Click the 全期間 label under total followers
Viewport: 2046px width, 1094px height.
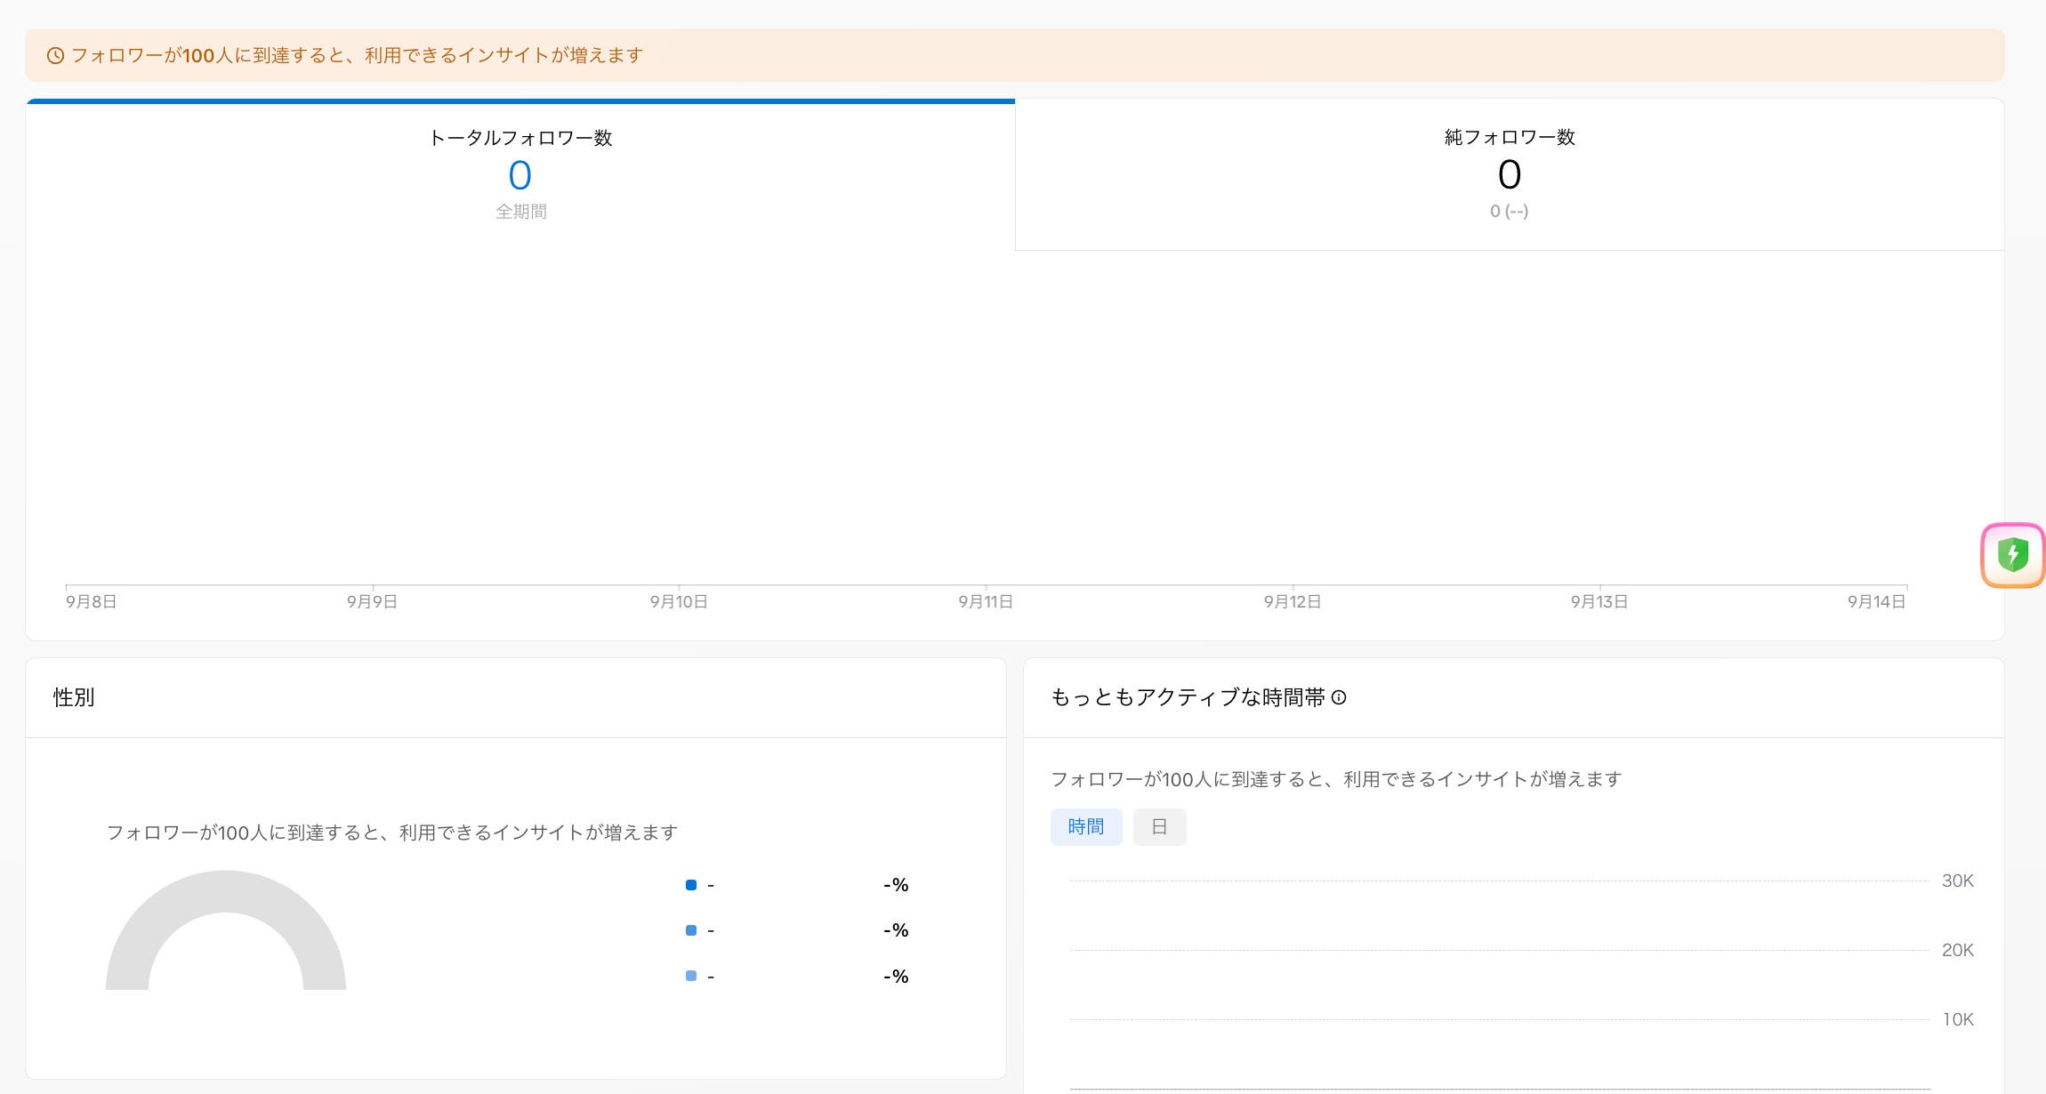click(x=521, y=212)
